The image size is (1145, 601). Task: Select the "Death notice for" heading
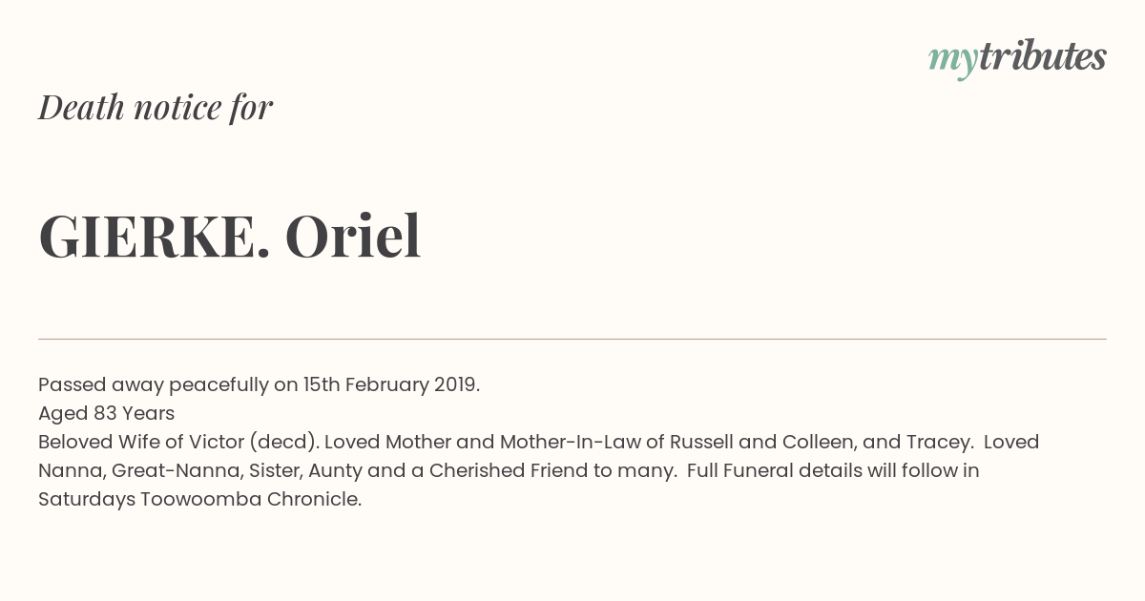[156, 107]
